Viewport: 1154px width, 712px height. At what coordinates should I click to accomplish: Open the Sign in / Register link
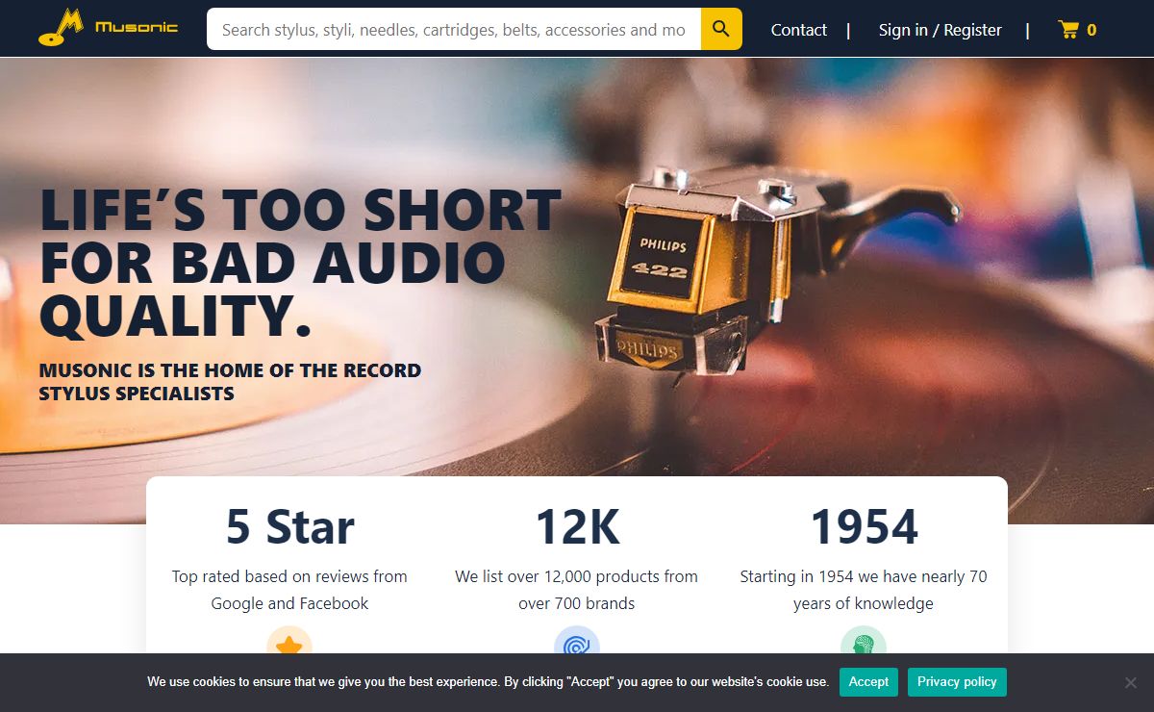tap(940, 30)
